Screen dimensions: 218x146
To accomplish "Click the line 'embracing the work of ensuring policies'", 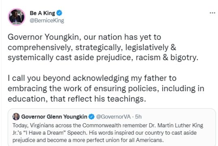I will (106, 88).
